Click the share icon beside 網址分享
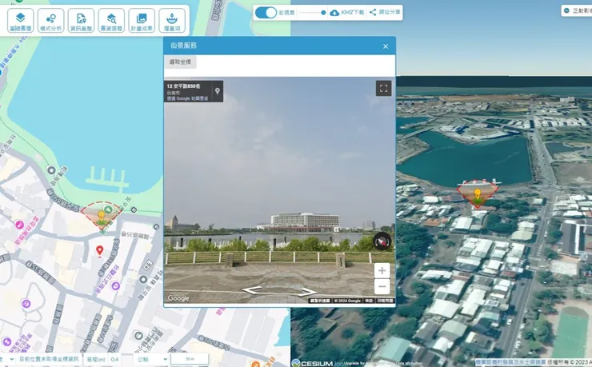 373,12
